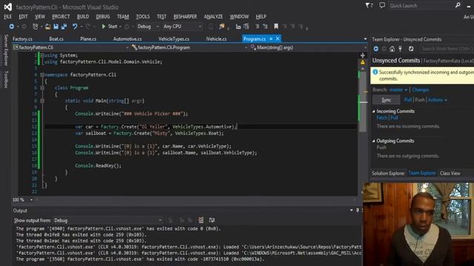This screenshot has height=266, width=474.
Task: Open the factoryPattern.Cli project scope dropdown
Action: 71,47
